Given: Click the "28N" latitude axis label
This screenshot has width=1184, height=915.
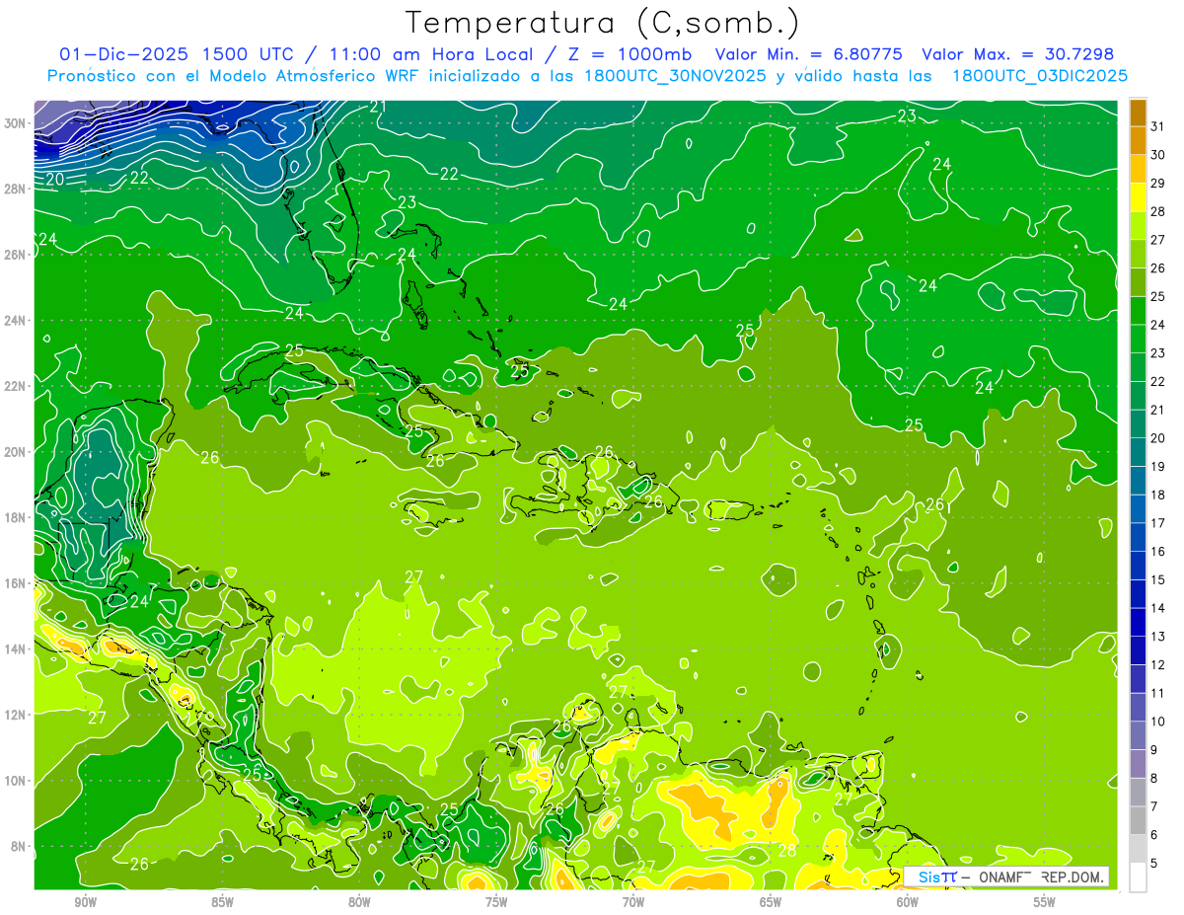Looking at the screenshot, I should pos(15,189).
